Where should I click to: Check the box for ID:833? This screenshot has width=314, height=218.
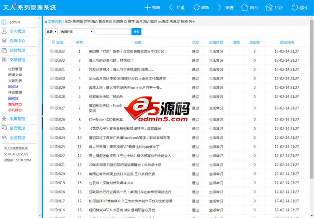click(52, 51)
